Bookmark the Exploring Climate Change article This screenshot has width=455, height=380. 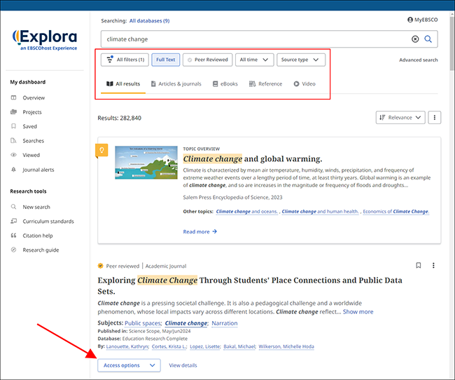pos(419,265)
